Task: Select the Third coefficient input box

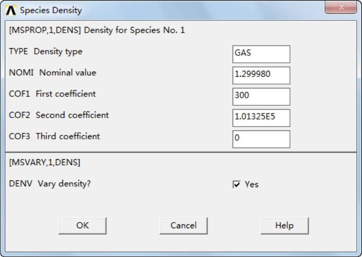Action: [x=261, y=139]
